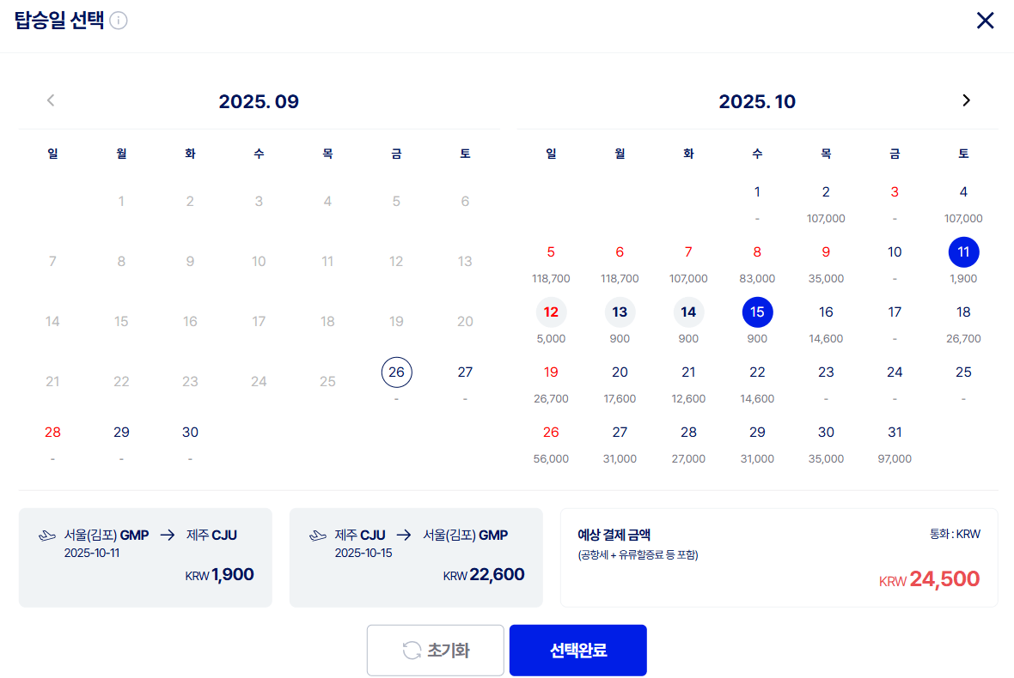Choose October 7 date
1014x678 pixels.
click(688, 251)
